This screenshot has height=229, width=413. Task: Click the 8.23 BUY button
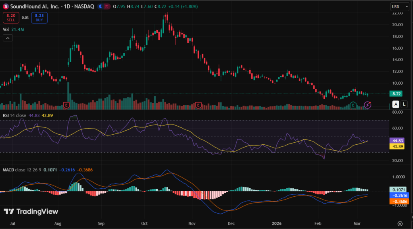pyautogui.click(x=39, y=17)
